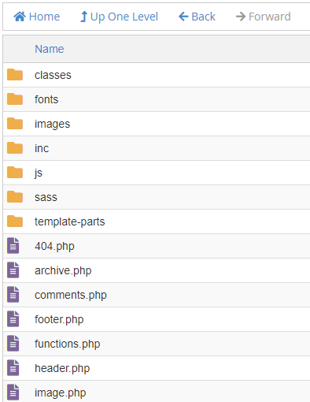Click the image.php file icon
The width and height of the screenshot is (310, 402).
point(13,392)
